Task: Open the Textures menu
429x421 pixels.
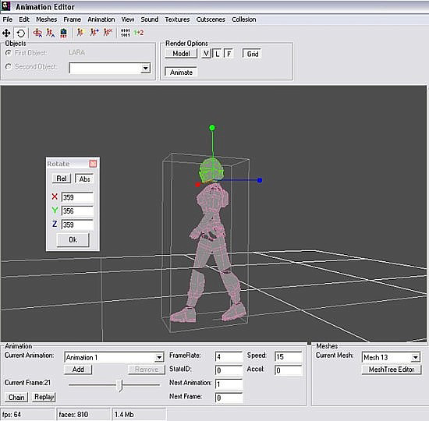Action: coord(177,19)
